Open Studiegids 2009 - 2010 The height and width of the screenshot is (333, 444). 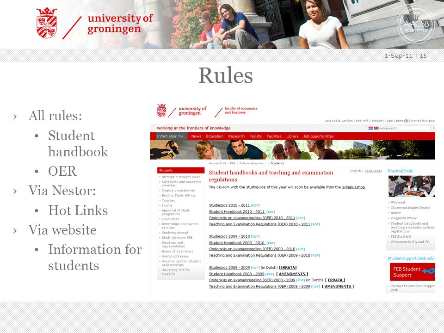click(229, 236)
